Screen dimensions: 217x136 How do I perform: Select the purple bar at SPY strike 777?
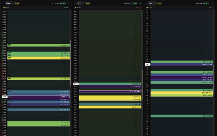point(110,87)
